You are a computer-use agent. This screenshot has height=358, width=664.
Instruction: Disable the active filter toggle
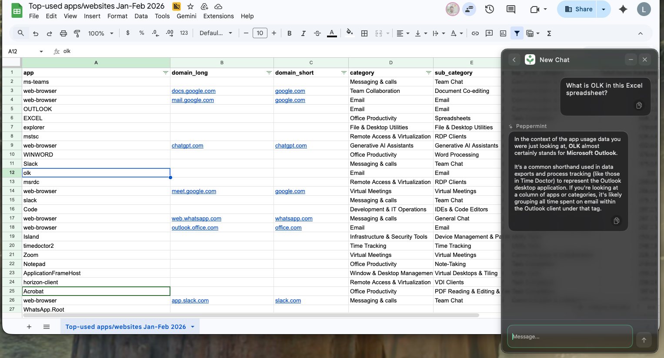(517, 33)
